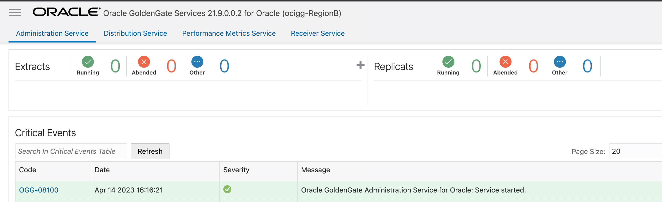Open the hamburger navigation menu

(15, 12)
